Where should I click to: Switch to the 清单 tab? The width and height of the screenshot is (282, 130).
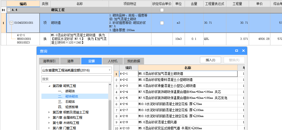(x=70, y=61)
